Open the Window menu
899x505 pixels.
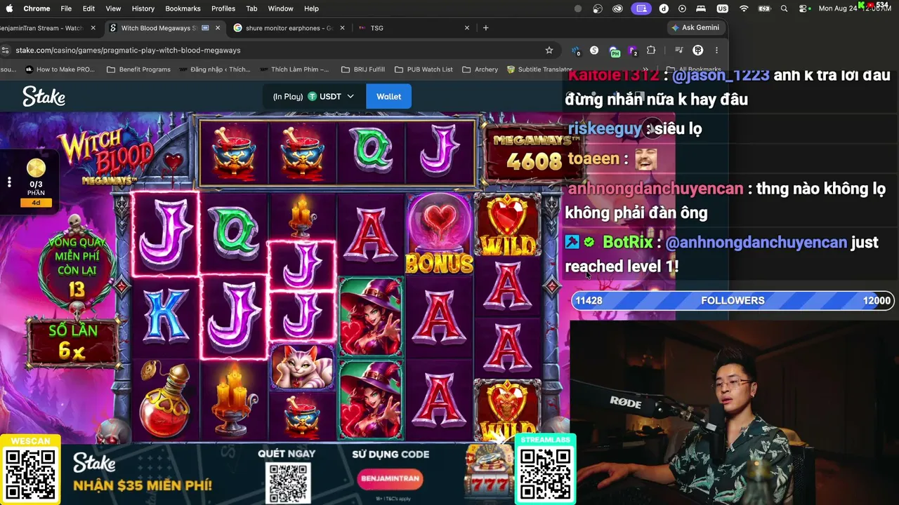[280, 8]
